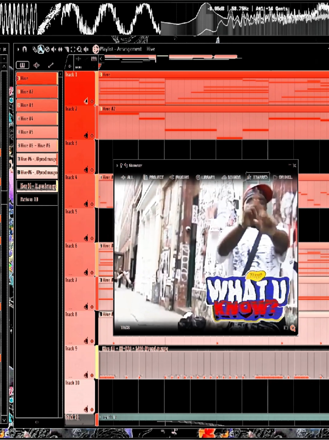Screen dimensions: 329x440
Task: Click the frequency readout 58.75Hz
Action: [x=240, y=8]
